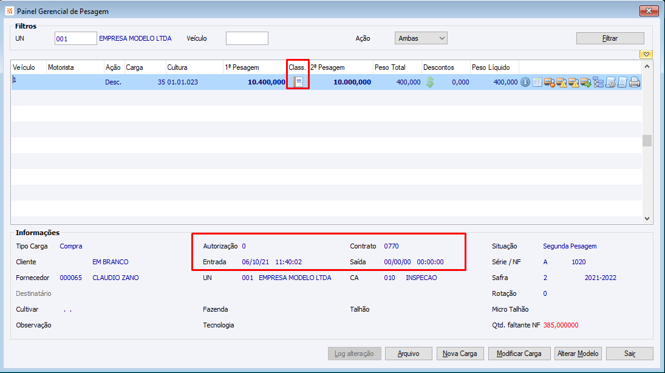Click the Entrada date 06/10/21
Image resolution: width=665 pixels, height=373 pixels.
[x=255, y=262]
